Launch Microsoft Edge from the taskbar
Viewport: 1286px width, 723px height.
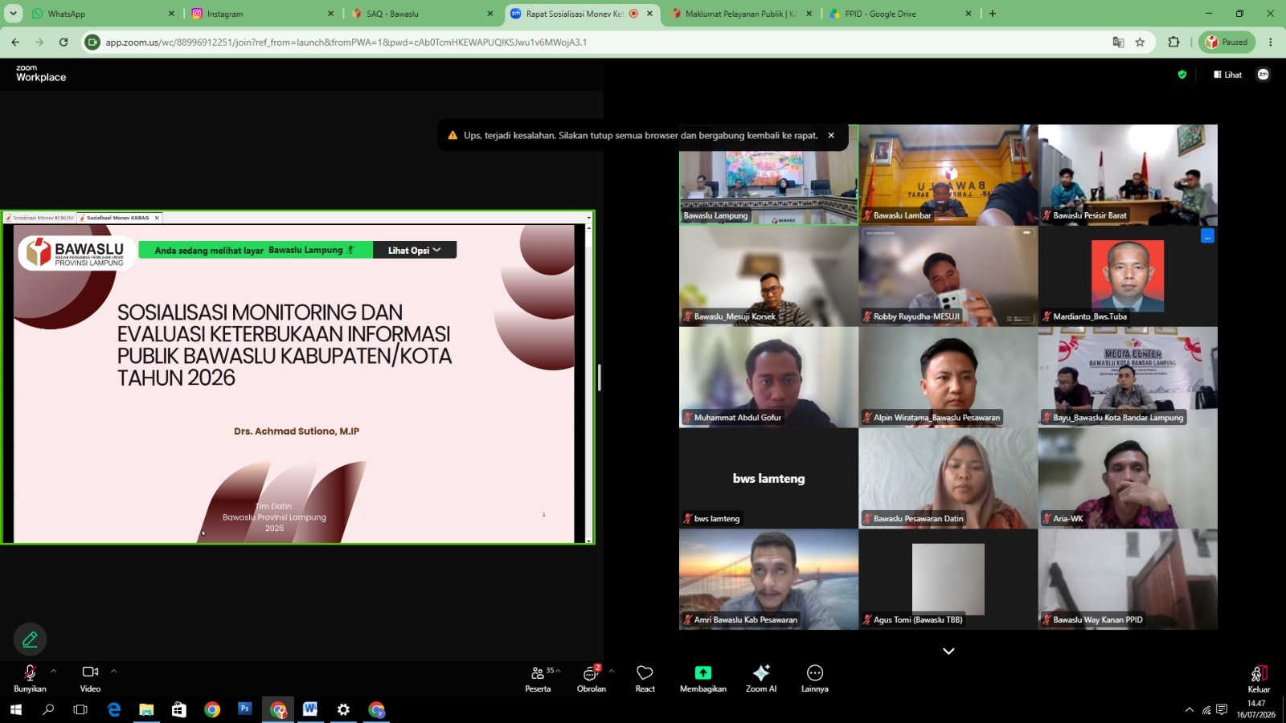(x=114, y=709)
